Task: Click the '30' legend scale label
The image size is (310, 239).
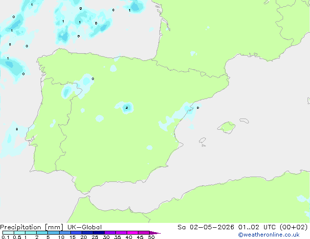Action: pos(106,237)
